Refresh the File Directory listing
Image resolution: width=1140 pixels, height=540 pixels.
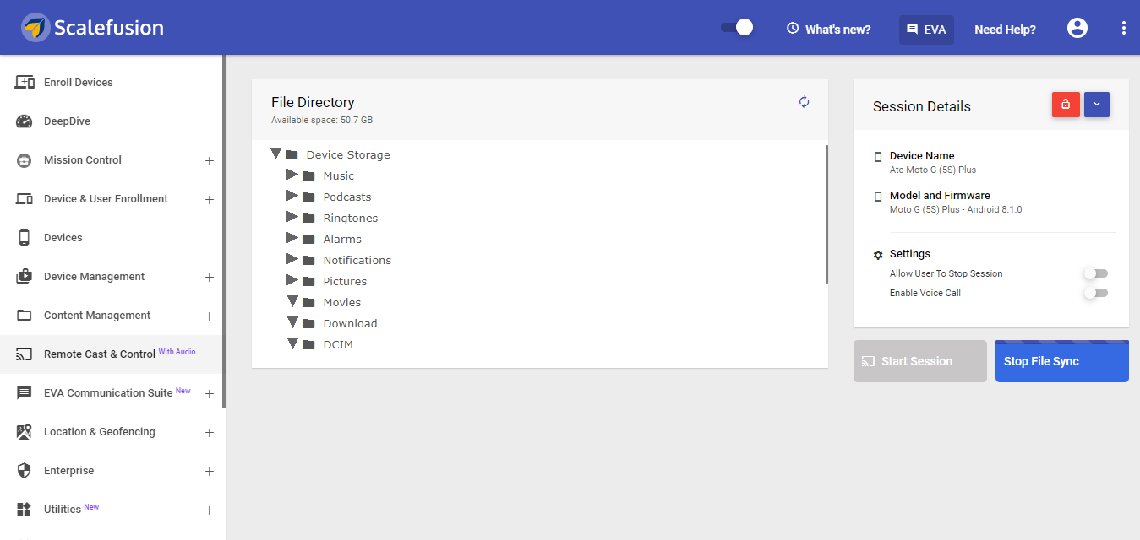(805, 102)
